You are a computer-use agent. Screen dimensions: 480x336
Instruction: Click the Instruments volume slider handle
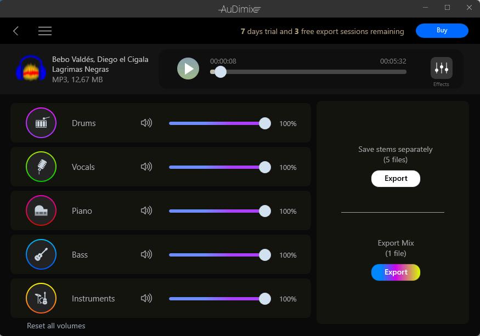pos(265,299)
